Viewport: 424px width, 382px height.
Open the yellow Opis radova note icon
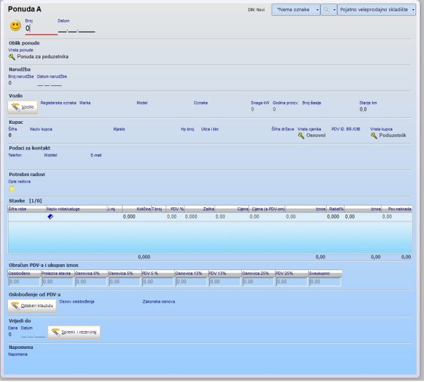click(12, 189)
